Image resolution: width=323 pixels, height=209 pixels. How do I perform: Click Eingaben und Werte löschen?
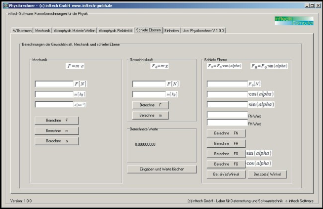[161, 169]
